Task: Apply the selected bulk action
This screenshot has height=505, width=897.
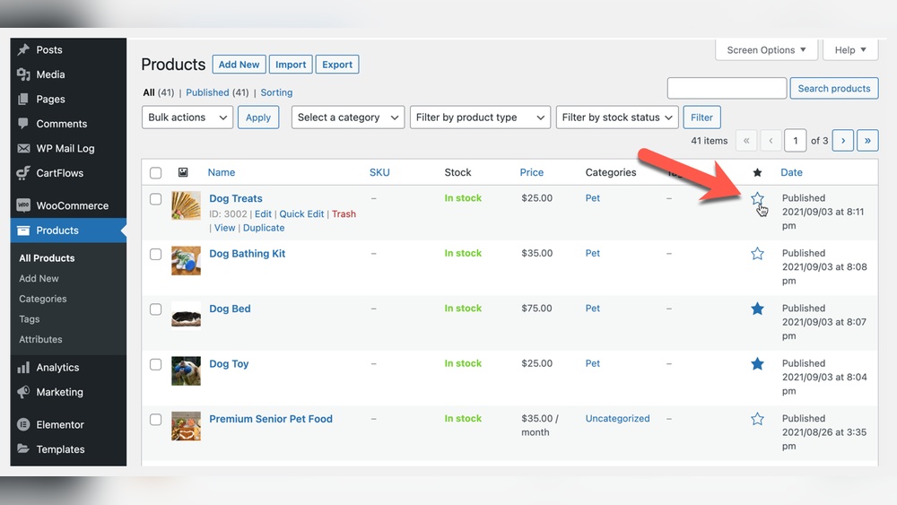Action: click(258, 118)
